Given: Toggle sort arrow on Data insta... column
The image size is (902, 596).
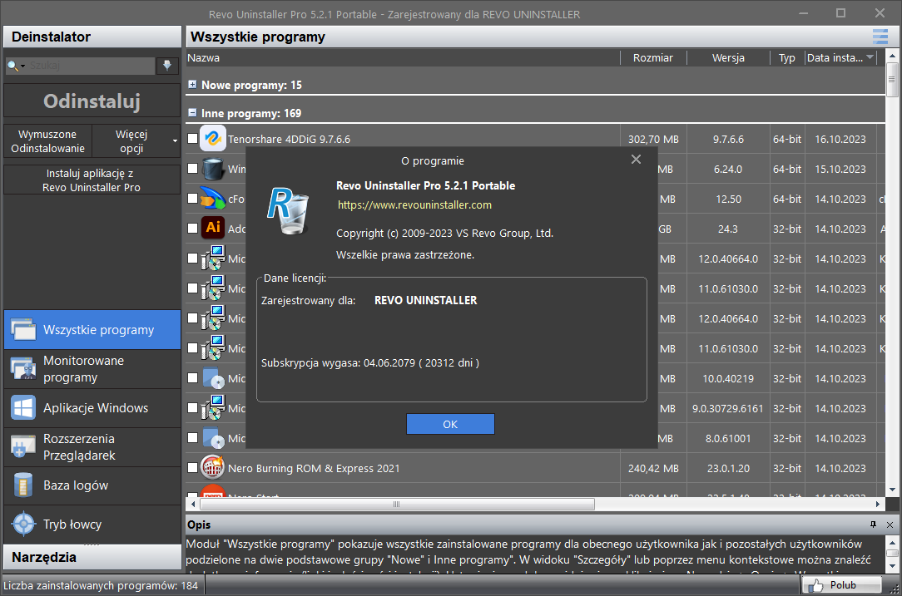Looking at the screenshot, I should 870,57.
